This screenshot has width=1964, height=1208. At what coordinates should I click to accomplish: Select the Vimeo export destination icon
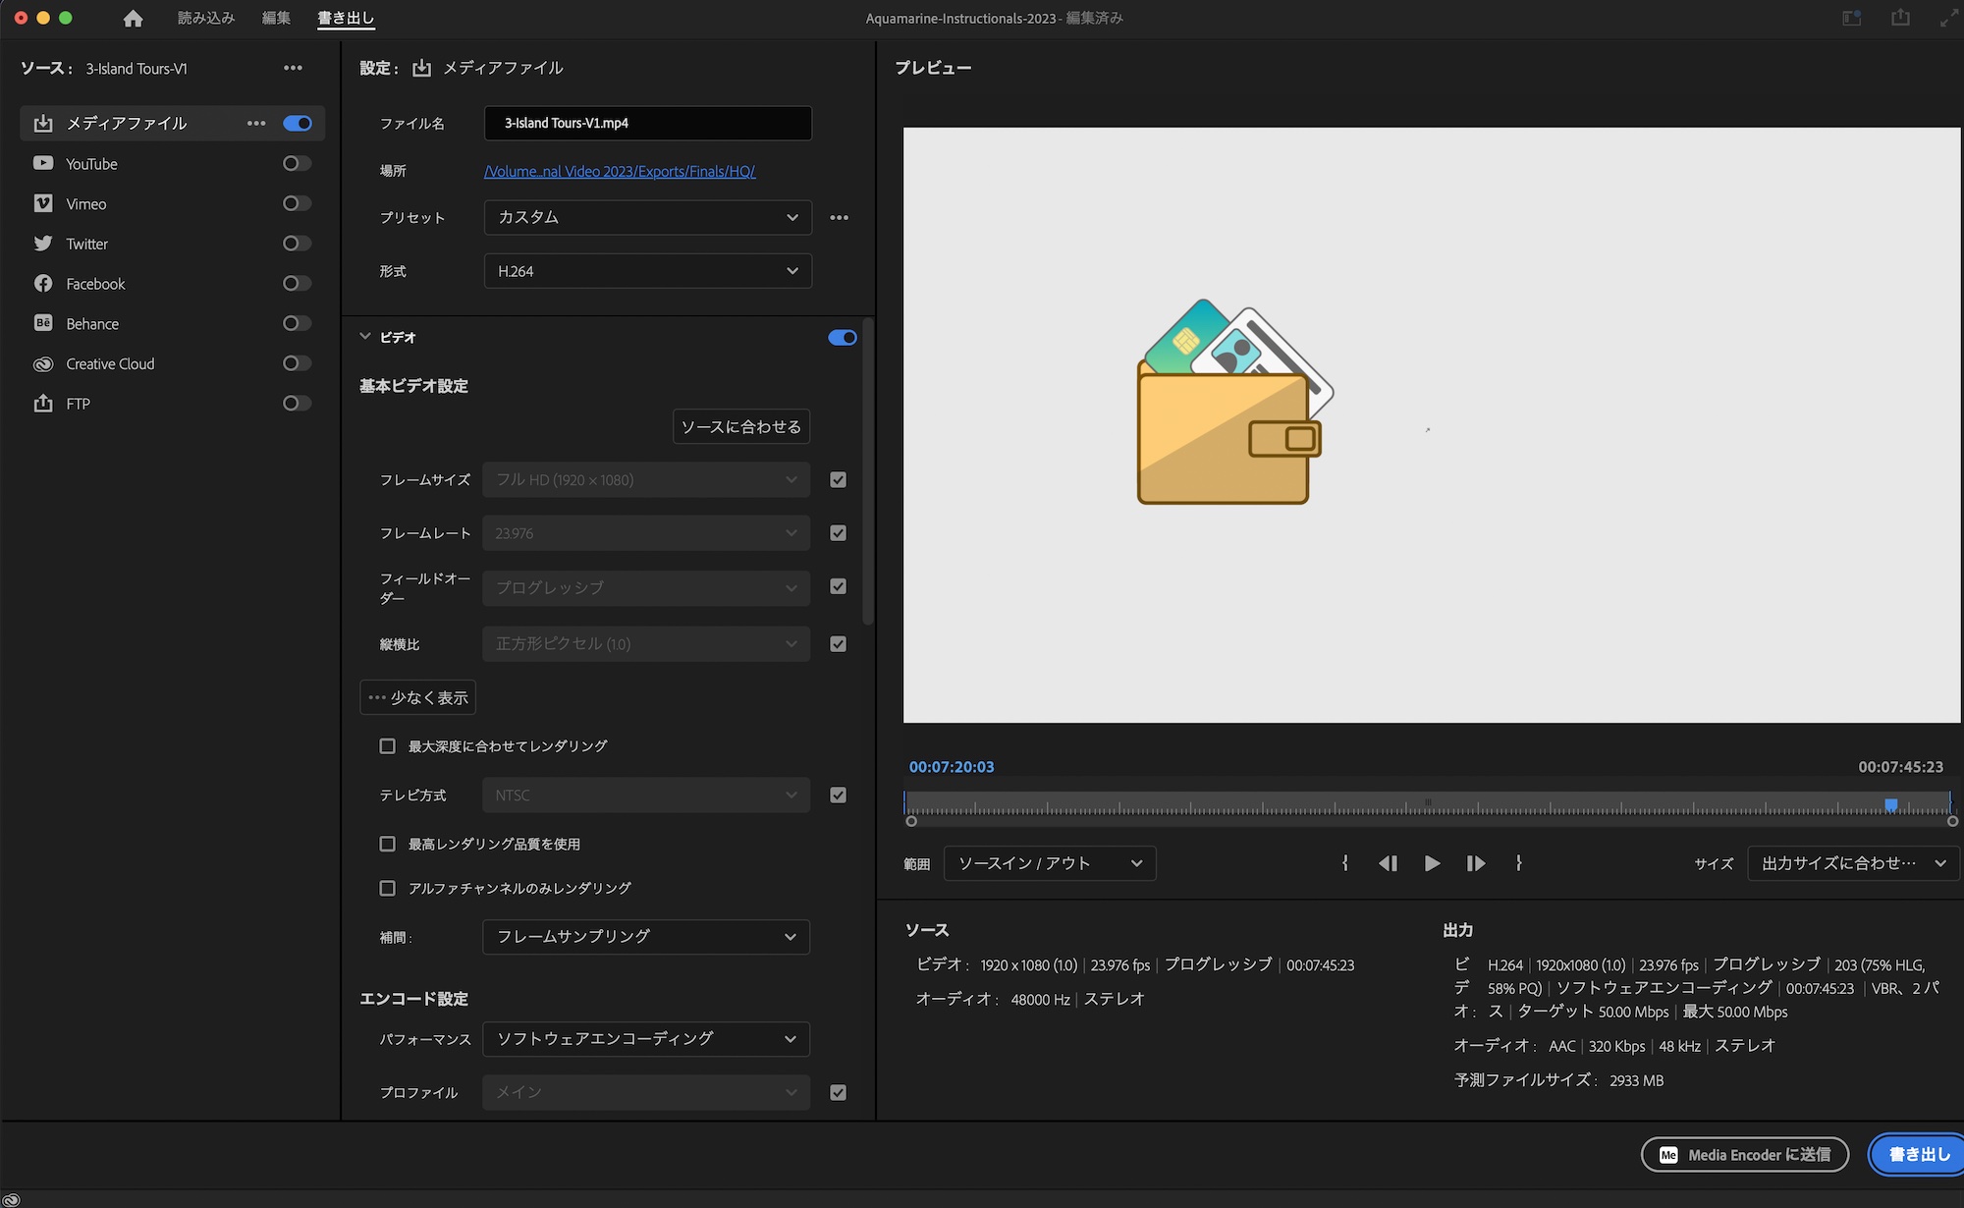pos(43,203)
